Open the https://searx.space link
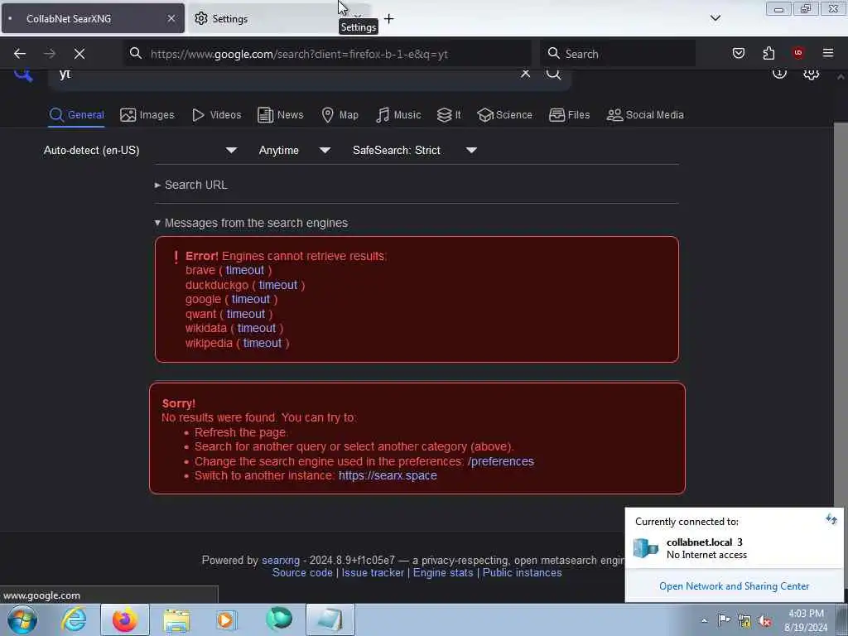The image size is (848, 636). pyautogui.click(x=388, y=475)
